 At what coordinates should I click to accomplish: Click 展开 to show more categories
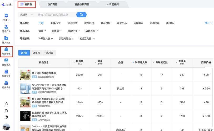tap(208, 23)
